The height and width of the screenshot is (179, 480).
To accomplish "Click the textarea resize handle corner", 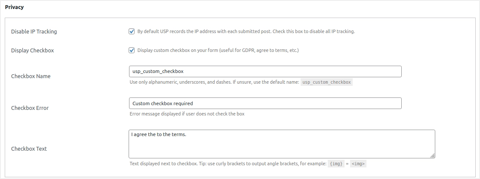I will tap(432, 155).
